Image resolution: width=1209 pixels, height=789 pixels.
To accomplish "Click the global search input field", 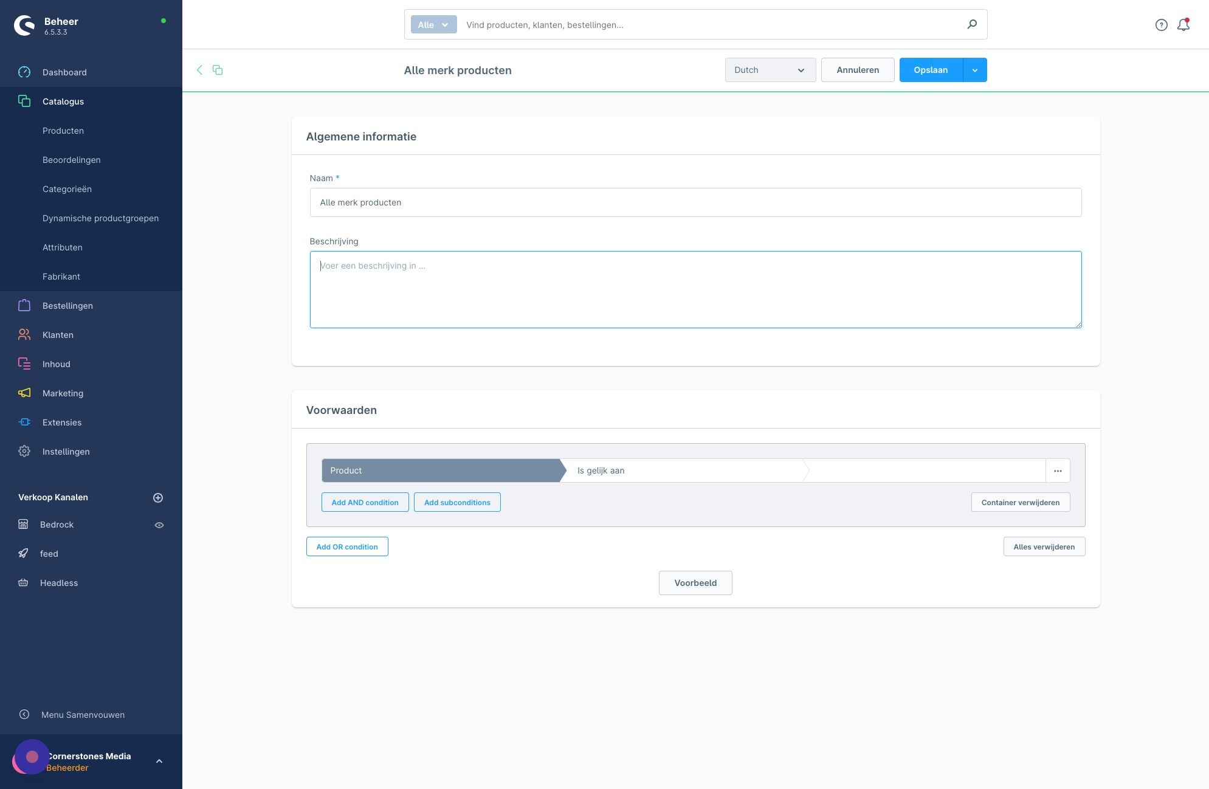I will pos(711,25).
